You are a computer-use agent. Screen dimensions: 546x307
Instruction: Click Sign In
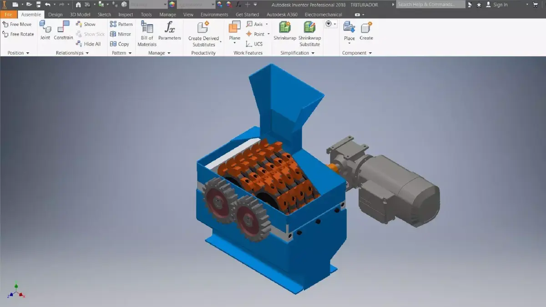tap(500, 5)
